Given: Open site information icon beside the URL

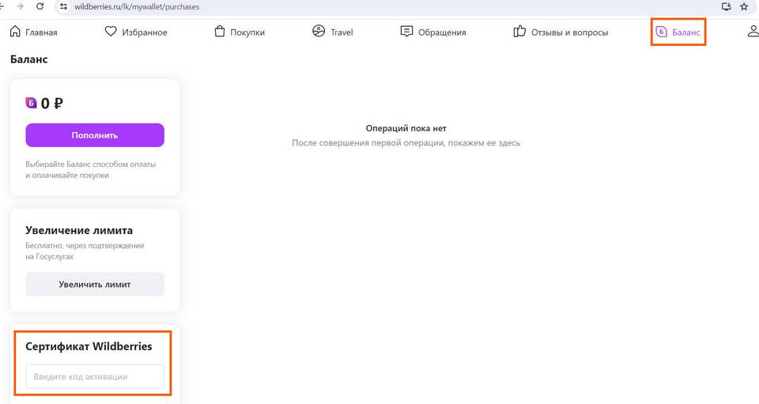Looking at the screenshot, I should (x=64, y=6).
